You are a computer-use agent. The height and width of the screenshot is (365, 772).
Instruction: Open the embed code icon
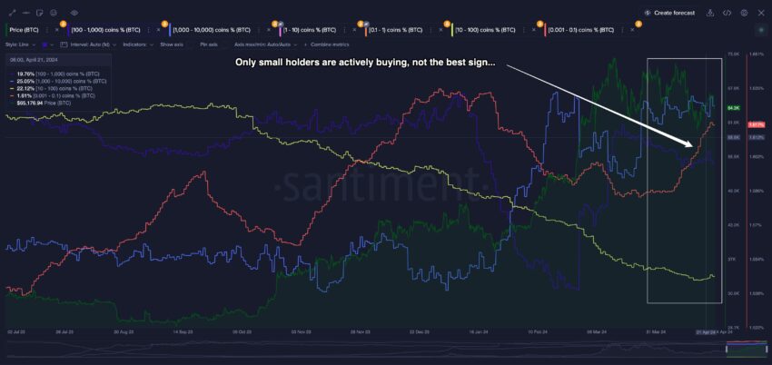[x=727, y=13]
